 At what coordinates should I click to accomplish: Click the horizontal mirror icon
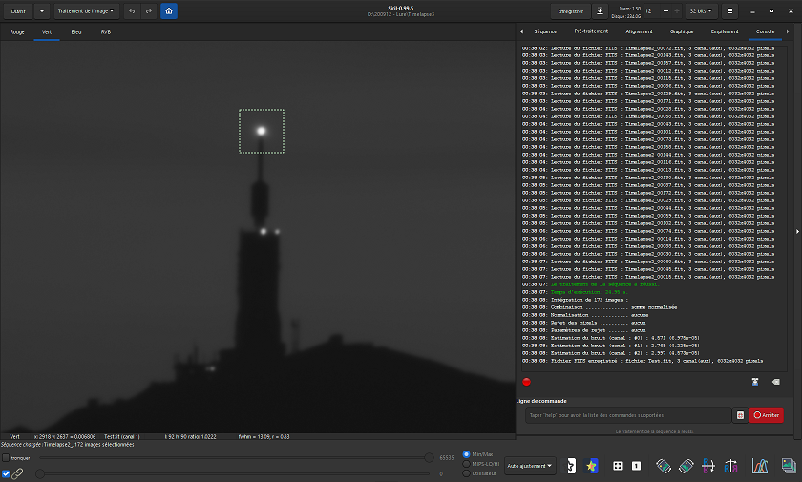708,466
